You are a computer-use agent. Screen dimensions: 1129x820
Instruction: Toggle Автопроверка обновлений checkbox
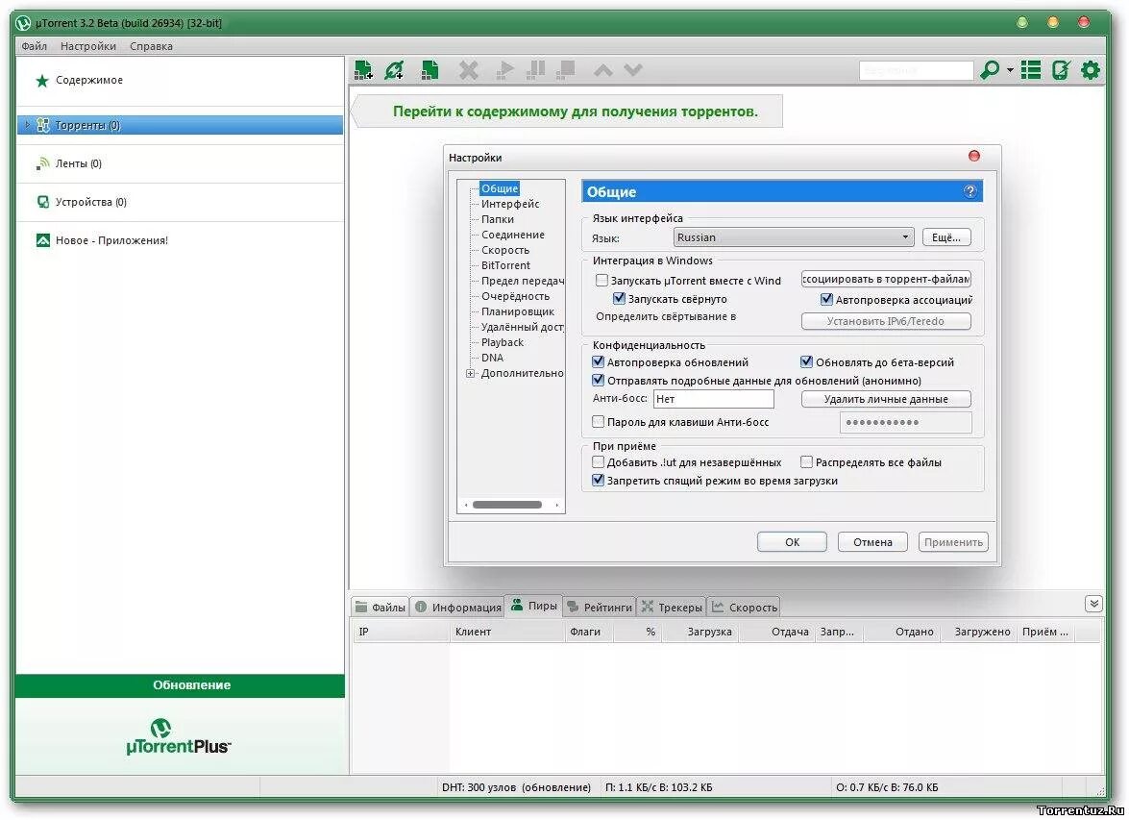pos(598,361)
